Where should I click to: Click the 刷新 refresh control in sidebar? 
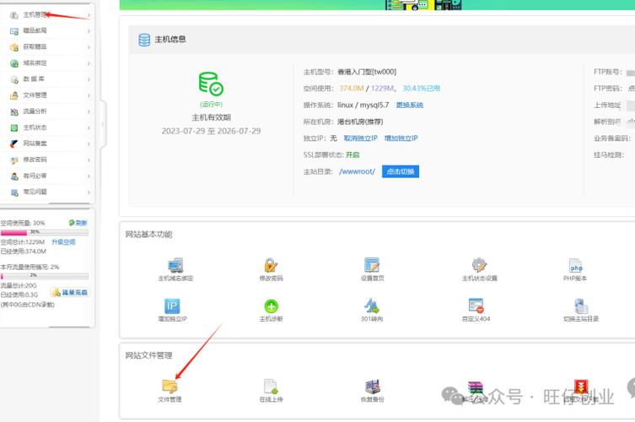tap(78, 223)
